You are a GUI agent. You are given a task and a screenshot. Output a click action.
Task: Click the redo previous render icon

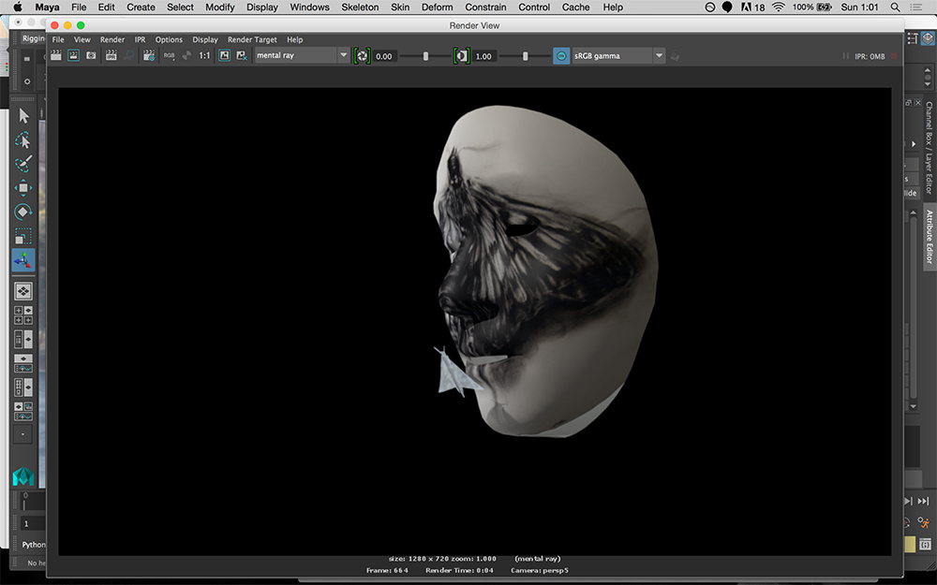coord(56,56)
